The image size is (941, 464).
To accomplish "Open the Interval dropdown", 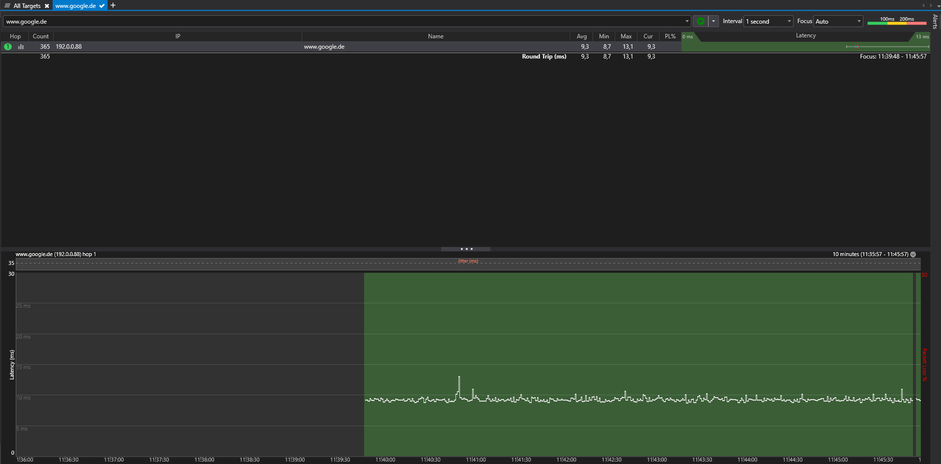I will 769,22.
